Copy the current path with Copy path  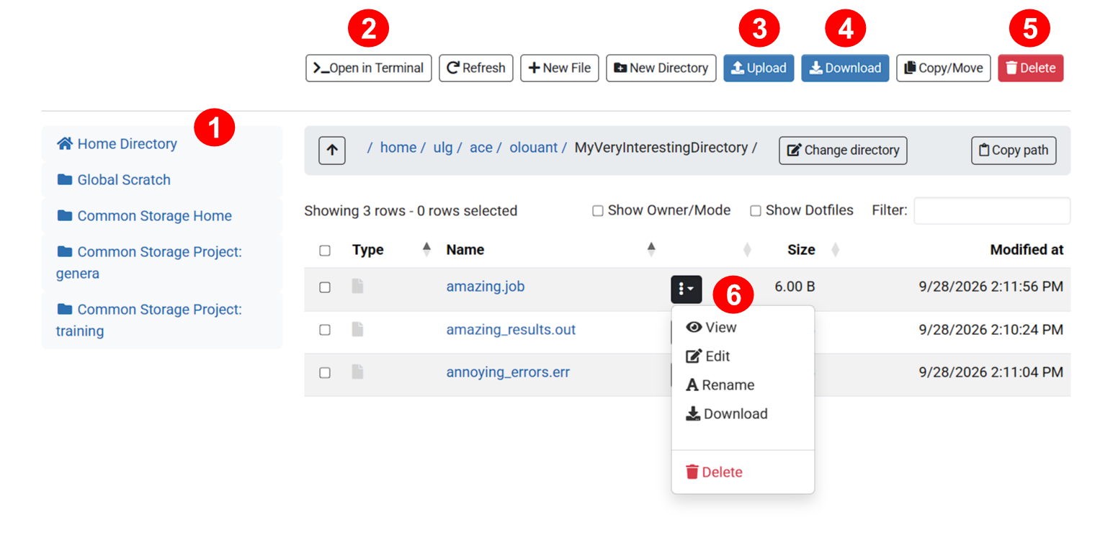click(x=1014, y=150)
